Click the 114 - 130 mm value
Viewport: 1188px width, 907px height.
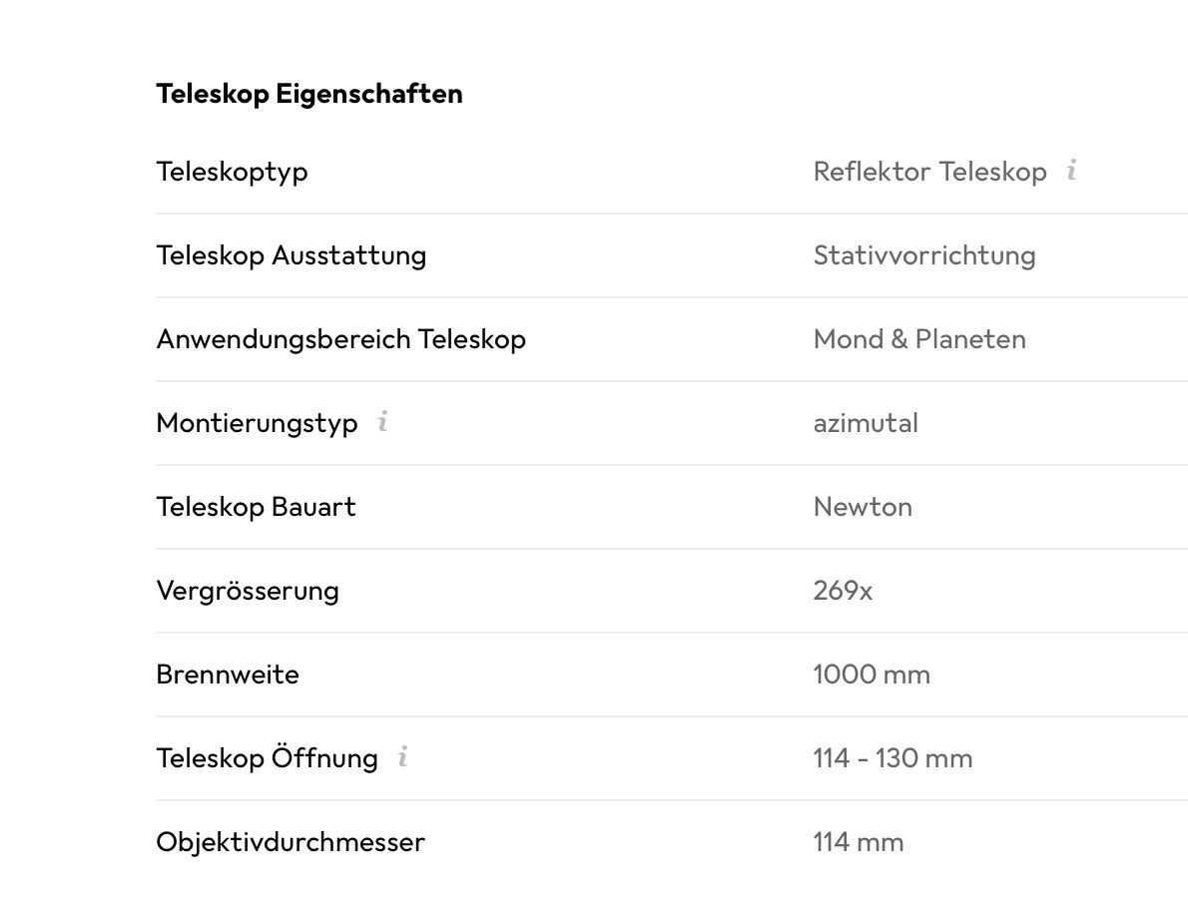click(x=892, y=758)
